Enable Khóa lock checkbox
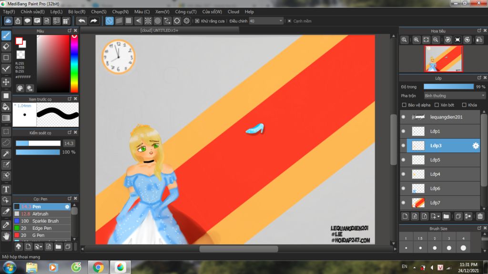The height and width of the screenshot is (274, 488). click(x=464, y=105)
